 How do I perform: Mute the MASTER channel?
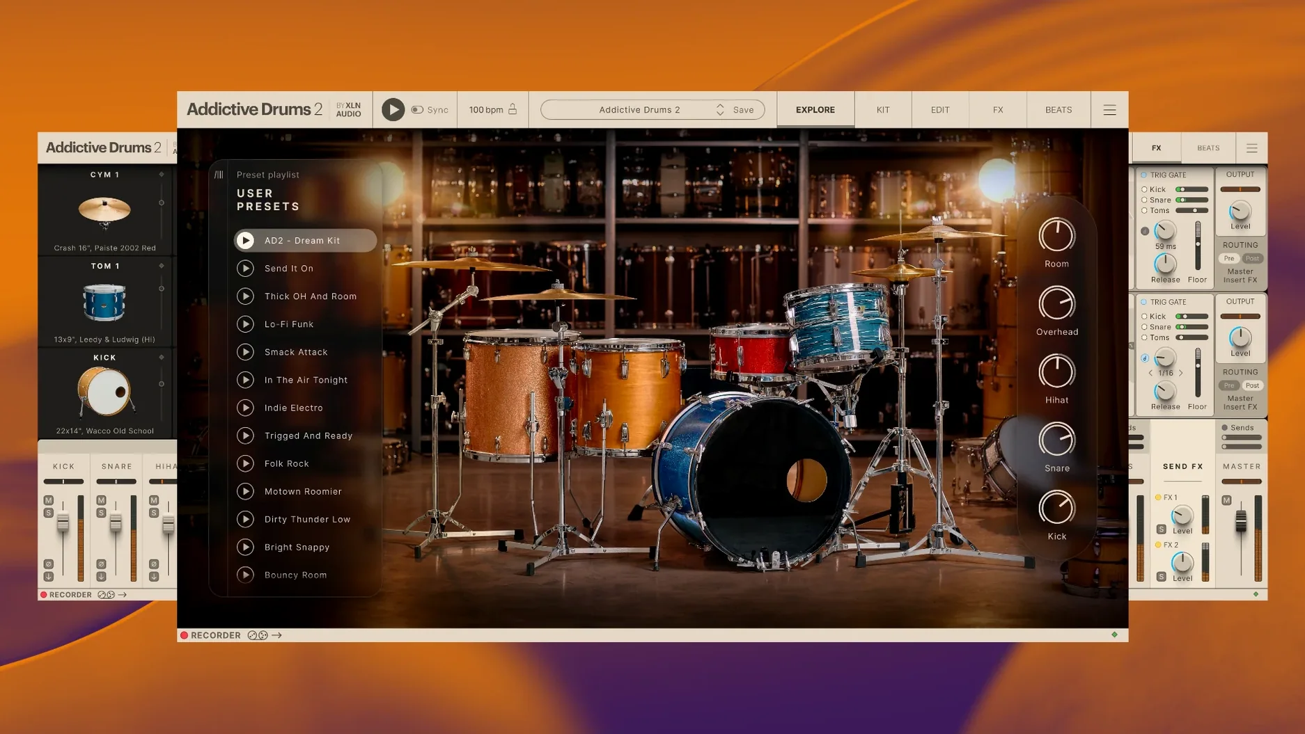pyautogui.click(x=1226, y=500)
